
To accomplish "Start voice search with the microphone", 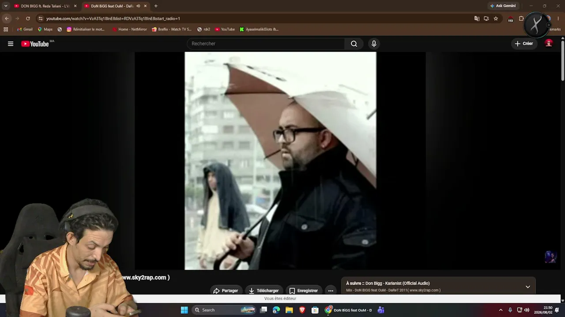I will click(x=374, y=44).
